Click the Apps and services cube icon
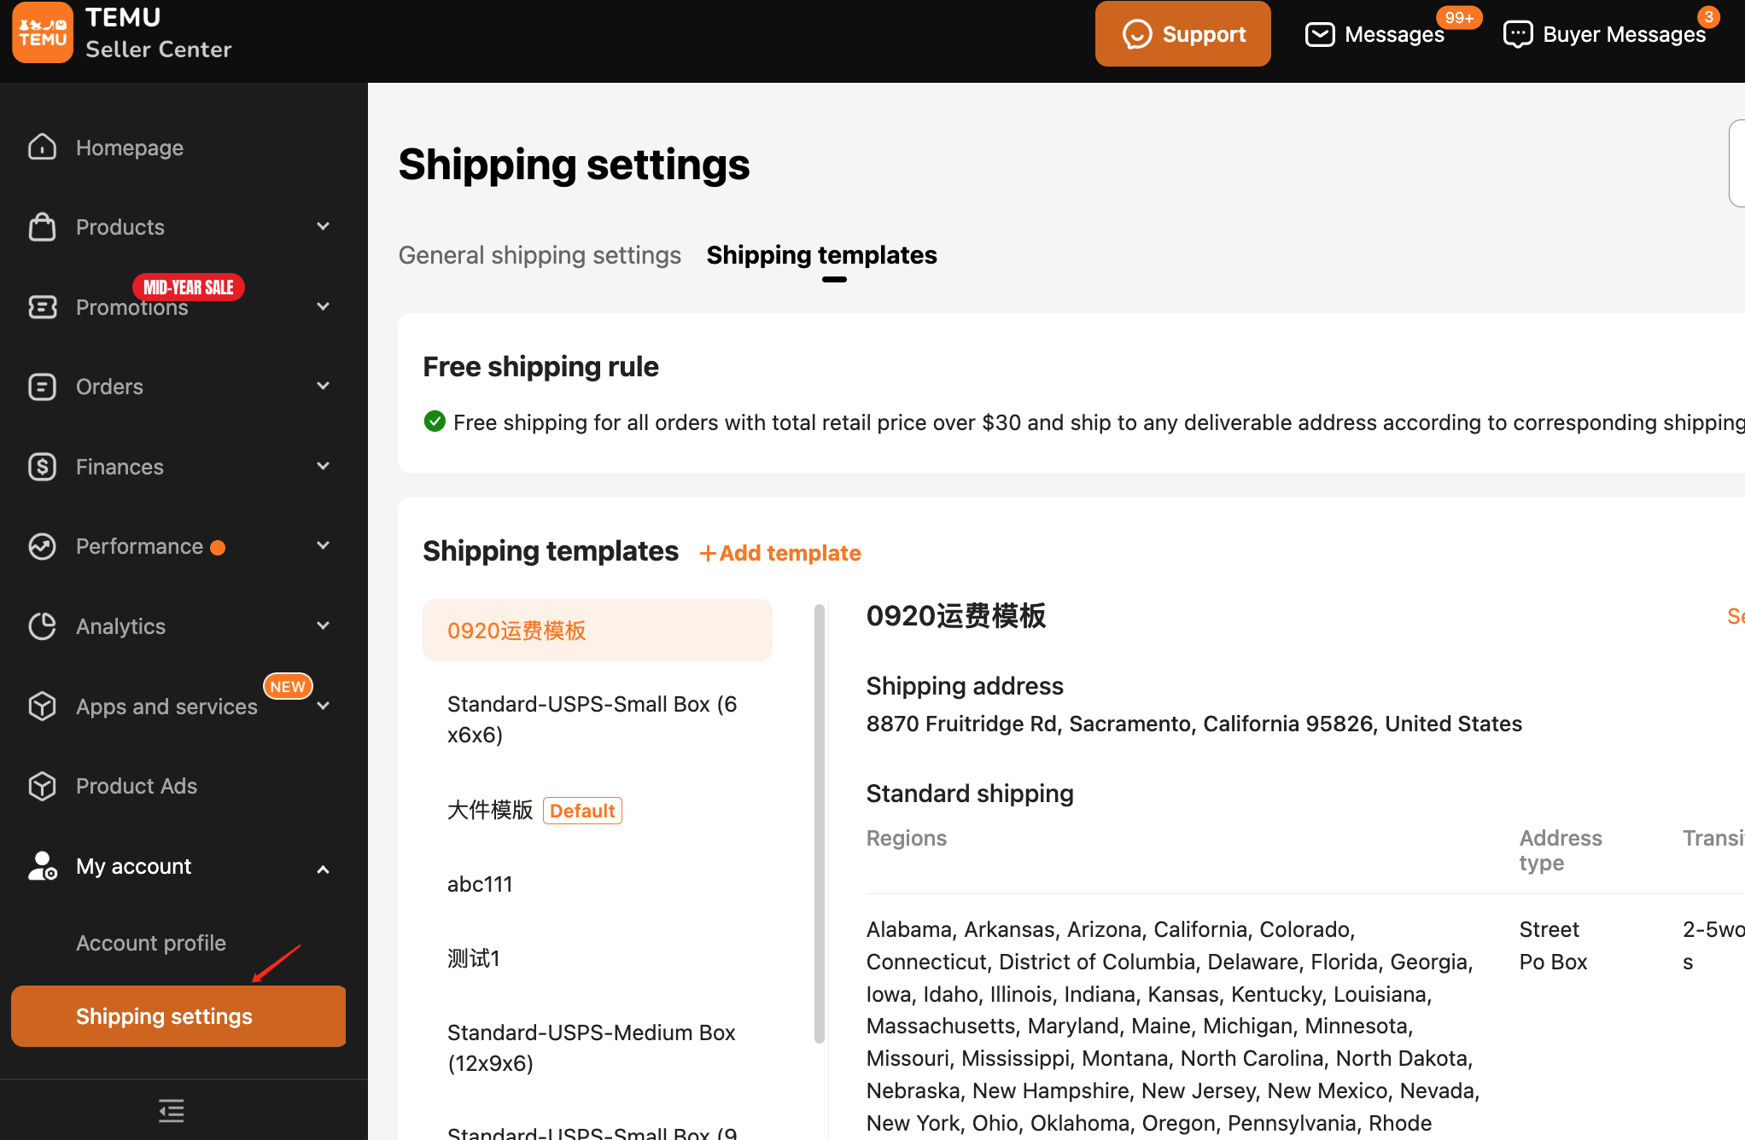The width and height of the screenshot is (1745, 1140). coord(42,707)
